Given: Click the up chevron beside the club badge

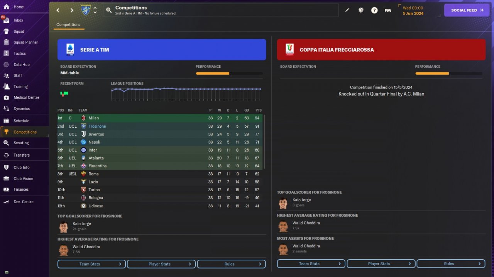Looking at the screenshot, I should coord(95,8).
